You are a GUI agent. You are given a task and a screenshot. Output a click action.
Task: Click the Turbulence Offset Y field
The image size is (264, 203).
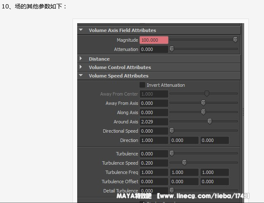(x=184, y=182)
